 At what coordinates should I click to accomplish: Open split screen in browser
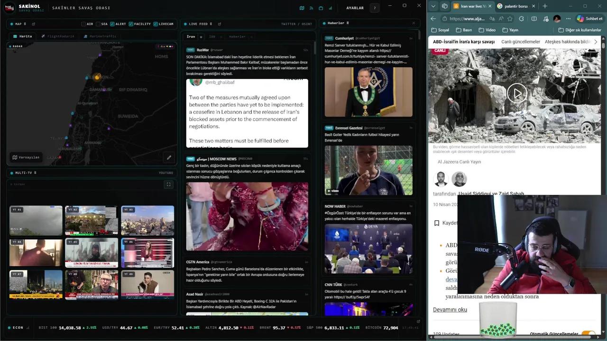pos(534,18)
